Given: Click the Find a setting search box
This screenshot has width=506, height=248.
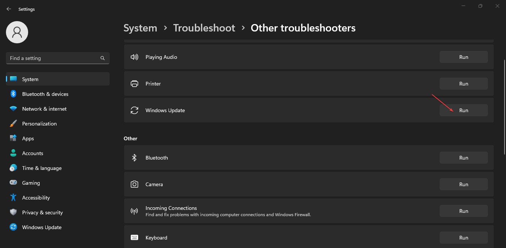Looking at the screenshot, I should point(54,58).
